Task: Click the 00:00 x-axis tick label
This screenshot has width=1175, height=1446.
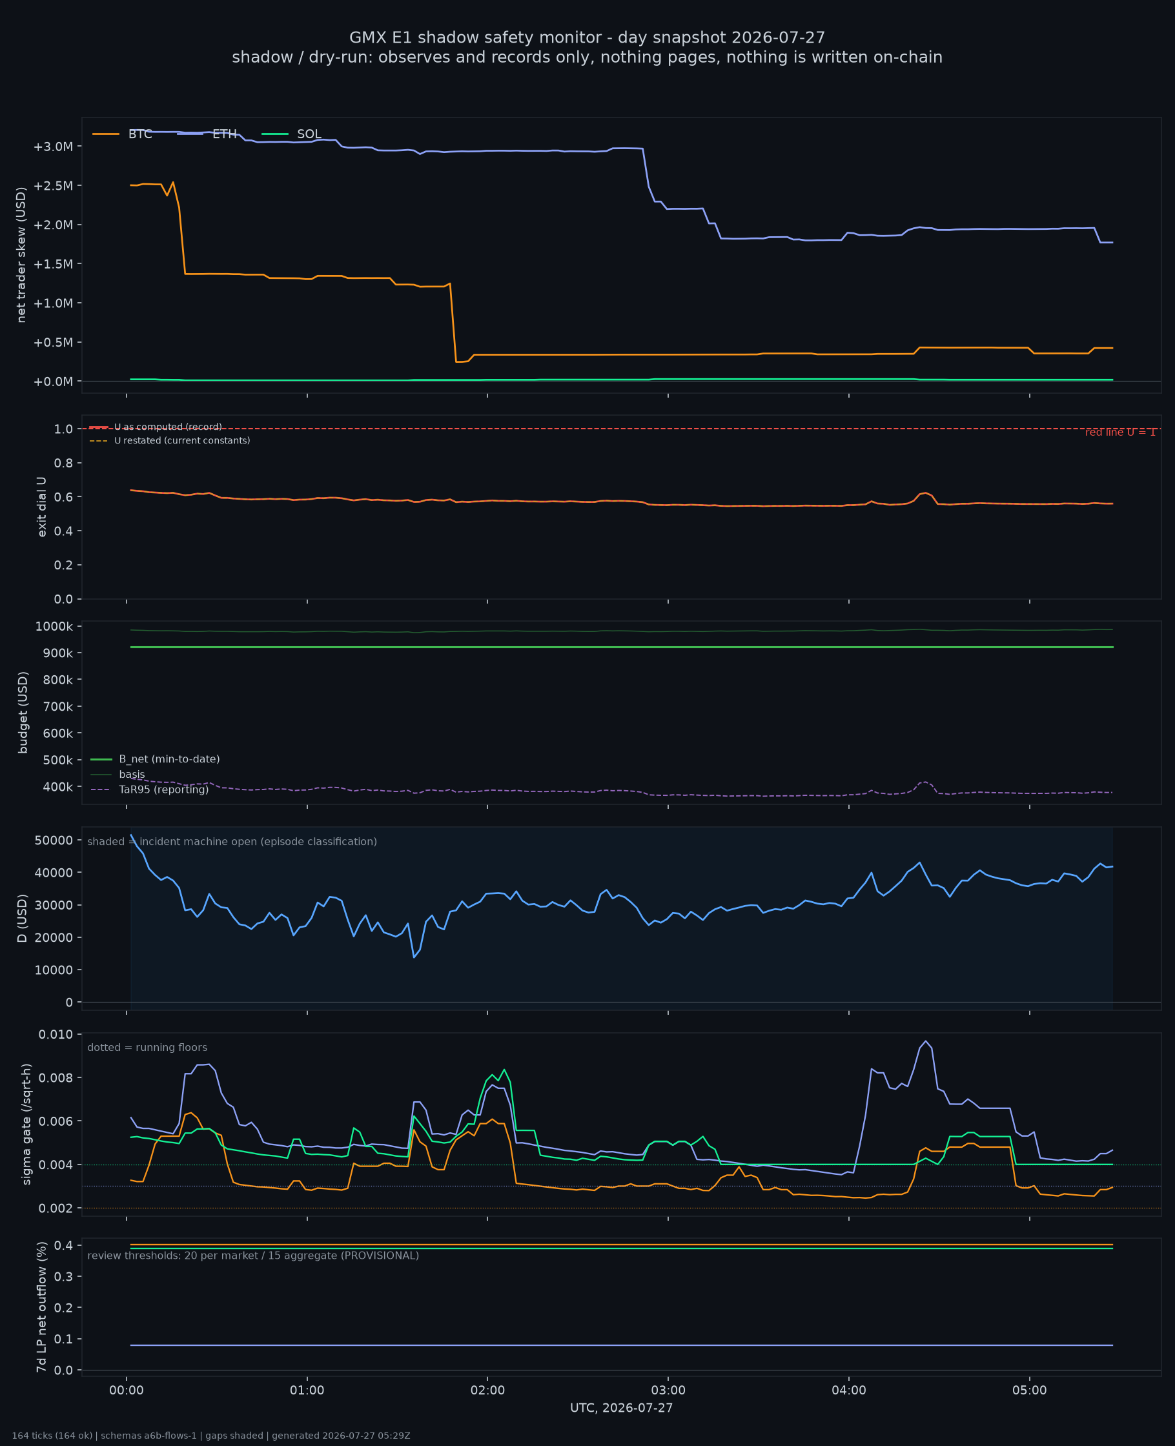Action: [x=127, y=1390]
